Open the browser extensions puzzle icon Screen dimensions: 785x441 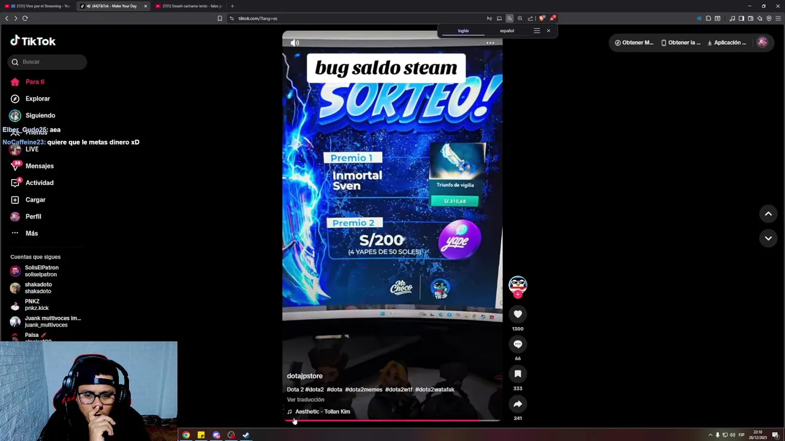click(x=708, y=18)
